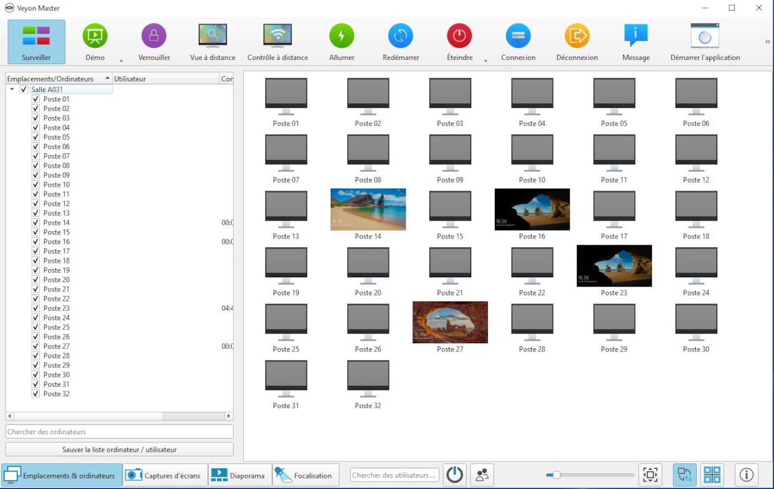Open the Diaporama panel tab
Viewport: 774px width, 489px height.
(x=240, y=475)
